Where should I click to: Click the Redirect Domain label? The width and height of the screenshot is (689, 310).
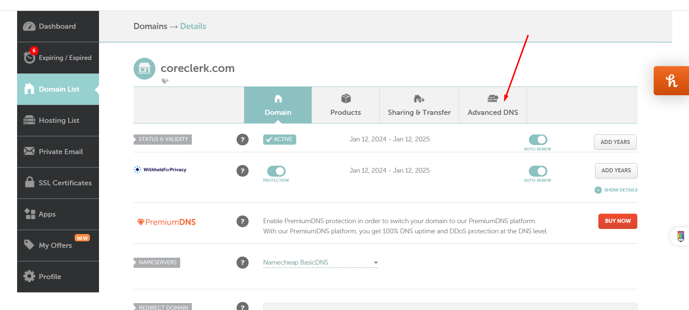pyautogui.click(x=163, y=307)
